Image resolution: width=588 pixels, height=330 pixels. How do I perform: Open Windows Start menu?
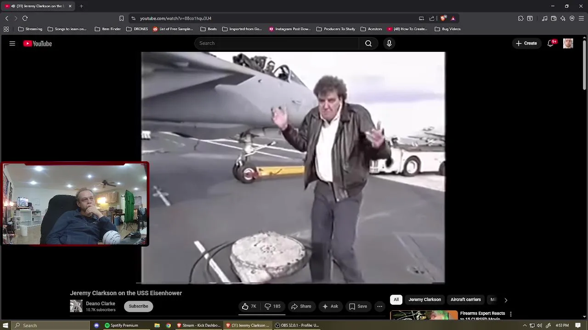pos(6,325)
